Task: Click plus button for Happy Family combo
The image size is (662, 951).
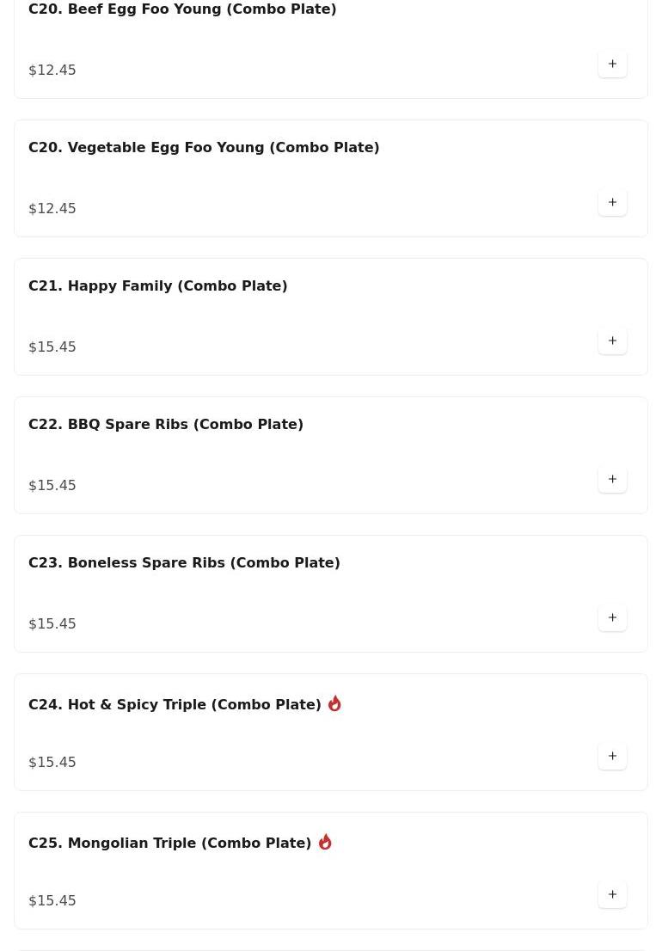Action: pyautogui.click(x=612, y=341)
